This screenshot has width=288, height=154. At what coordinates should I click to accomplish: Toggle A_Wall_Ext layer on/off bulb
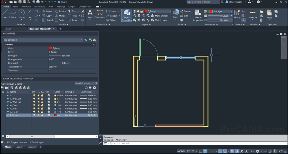pos(34,99)
